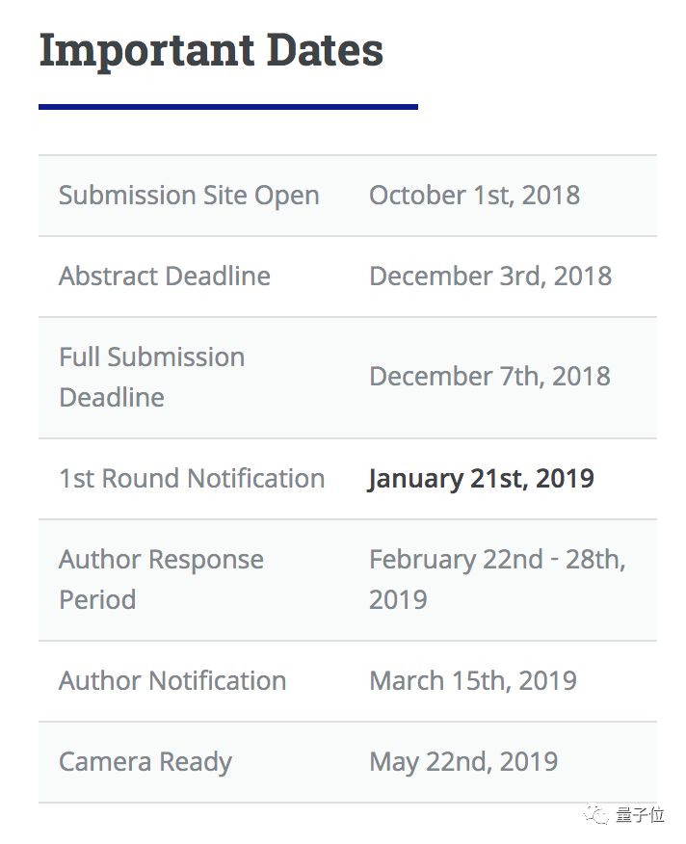686x844 pixels.
Task: Click the 'February 22nd - 28th,' date line
Action: click(x=497, y=560)
